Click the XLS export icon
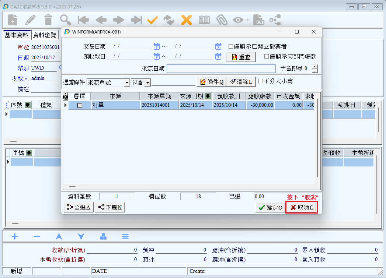Image resolution: width=386 pixels, height=278 pixels. (259, 20)
